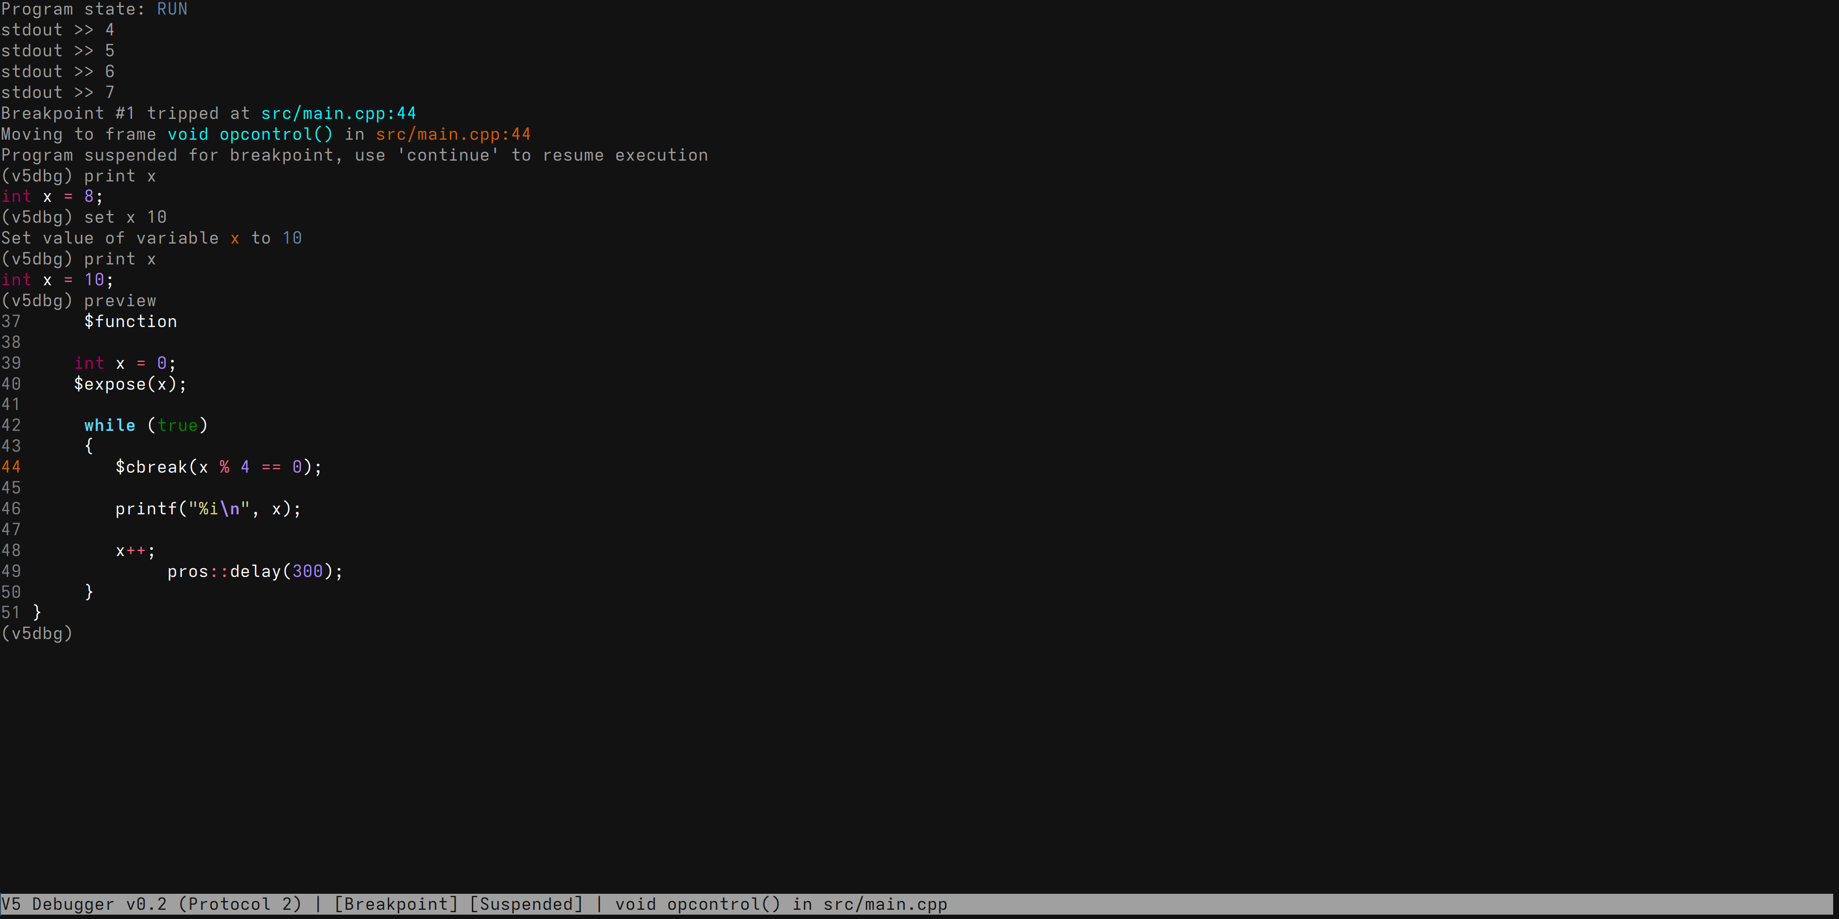Click the stdout >> 7 output line

tap(57, 92)
